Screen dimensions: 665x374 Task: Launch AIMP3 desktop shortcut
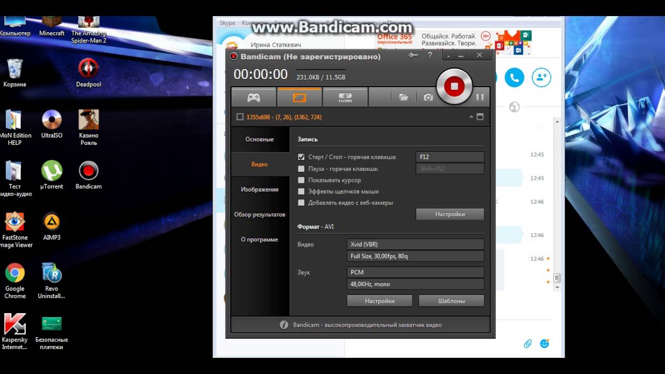point(52,226)
